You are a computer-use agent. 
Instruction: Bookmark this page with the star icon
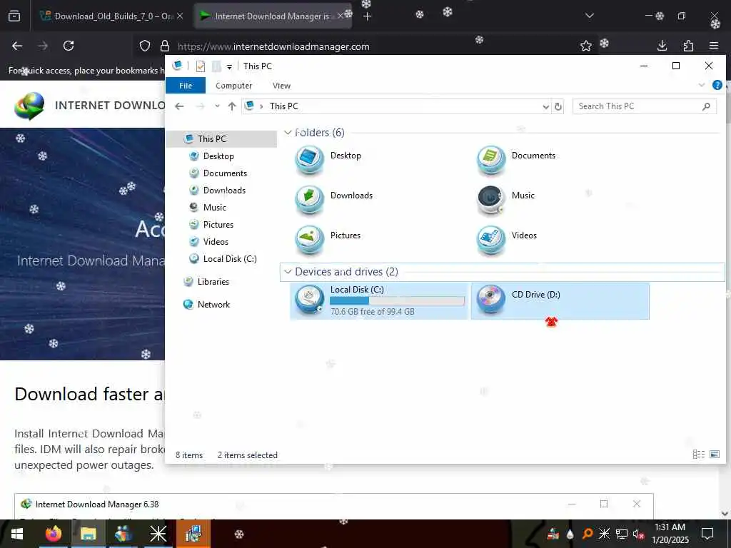pyautogui.click(x=586, y=46)
